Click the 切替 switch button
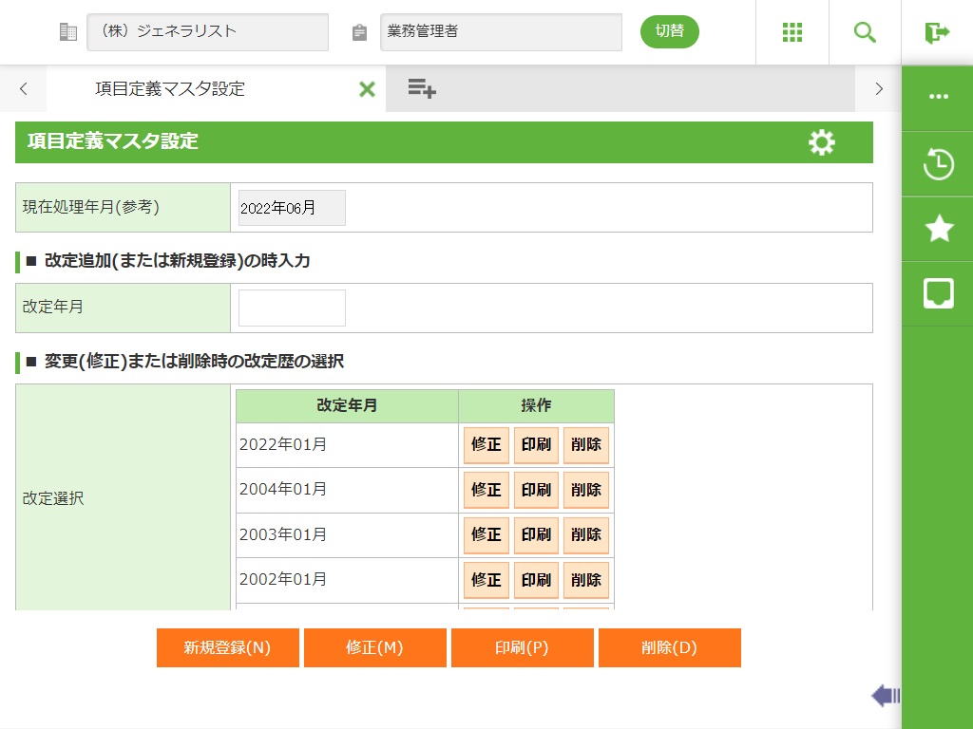The image size is (973, 729). click(x=669, y=31)
